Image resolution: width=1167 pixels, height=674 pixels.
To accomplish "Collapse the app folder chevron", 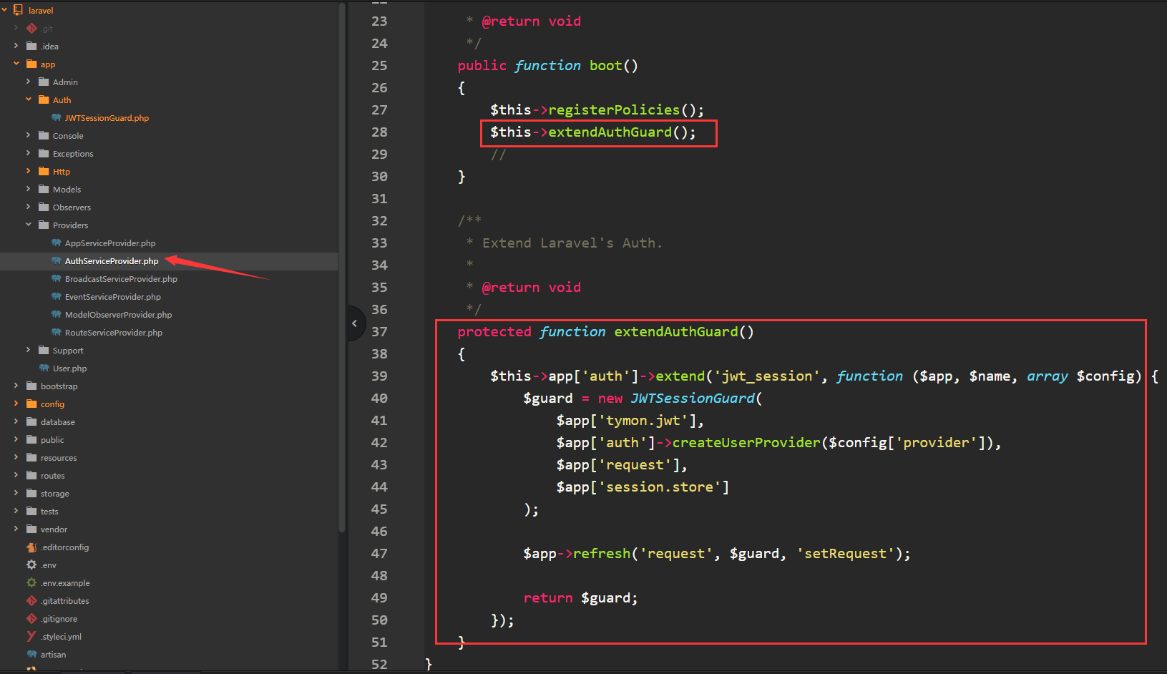I will (16, 64).
